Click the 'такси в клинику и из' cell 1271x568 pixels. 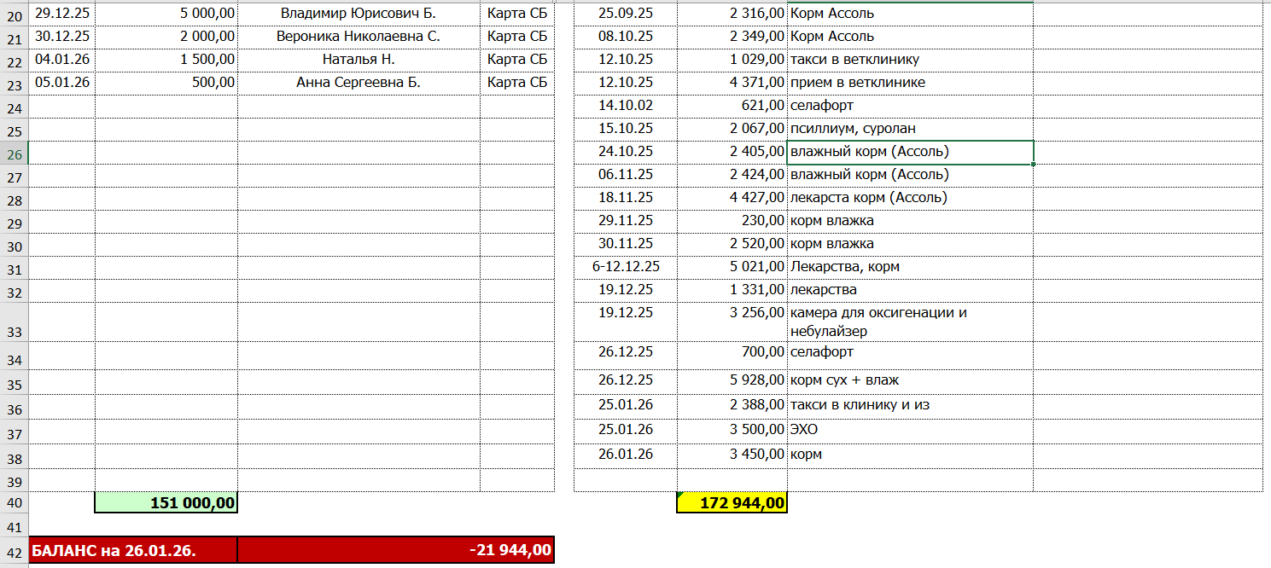[x=909, y=405]
